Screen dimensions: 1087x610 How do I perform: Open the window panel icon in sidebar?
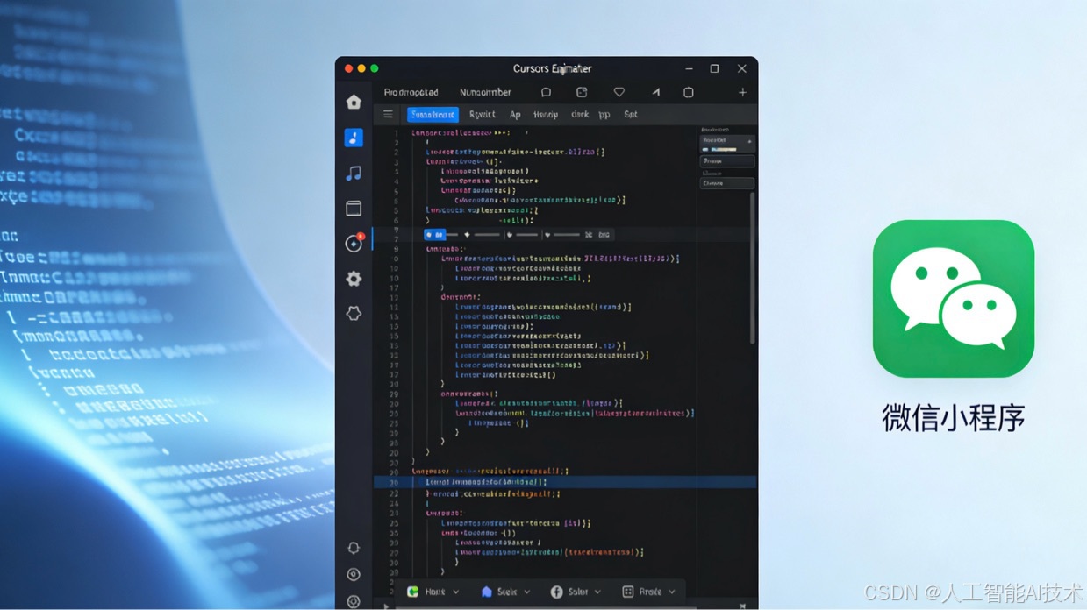354,209
